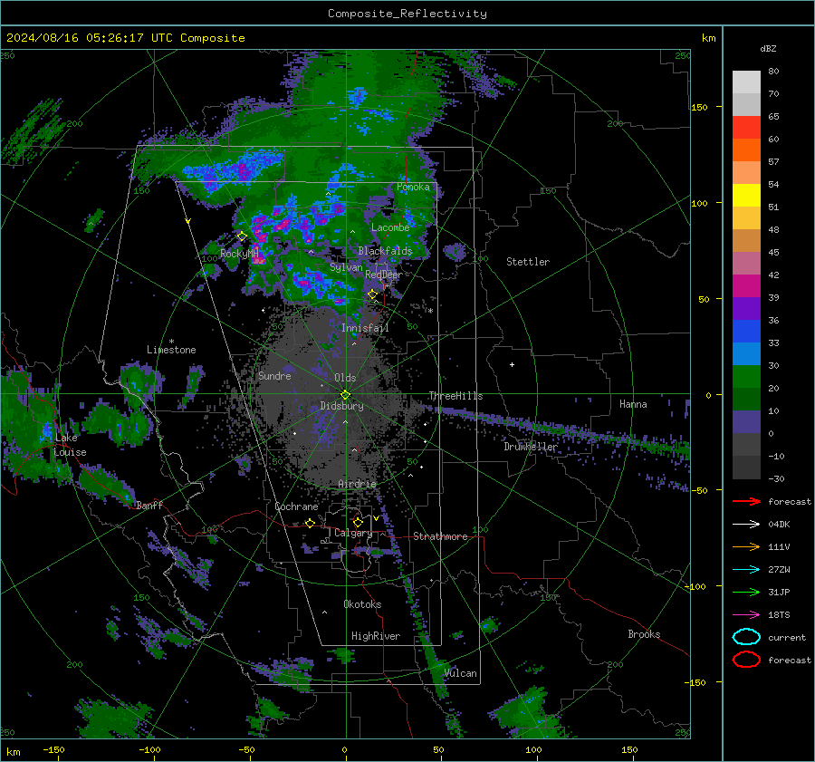
Task: Click the Innisfail city label
Action: [x=365, y=328]
